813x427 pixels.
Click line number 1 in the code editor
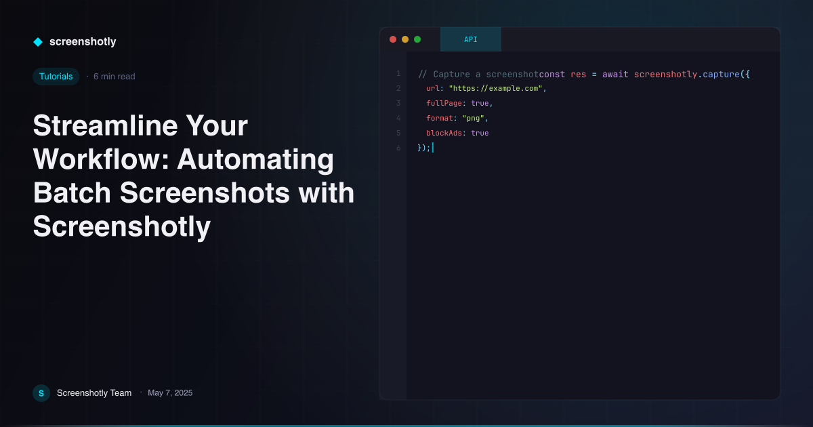(397, 74)
